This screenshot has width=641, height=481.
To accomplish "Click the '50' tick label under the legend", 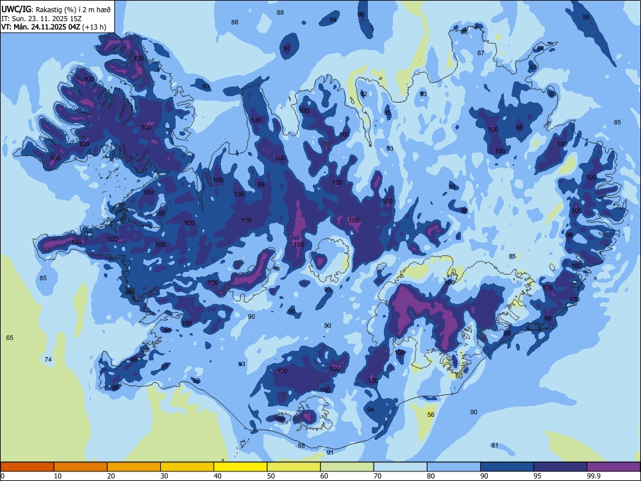I will click(x=271, y=476).
